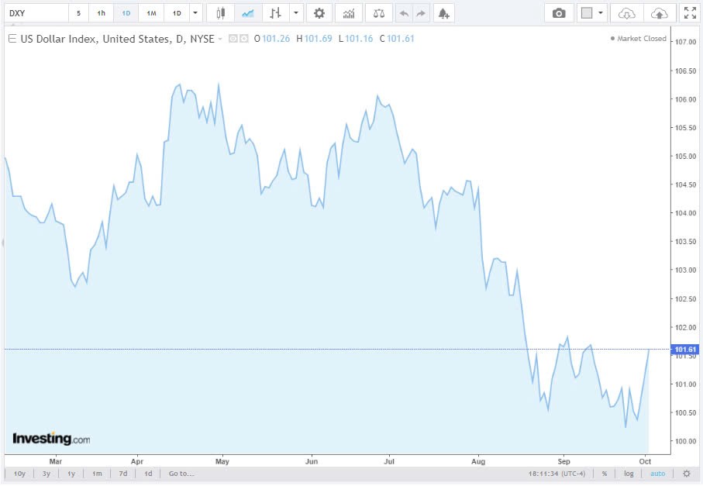This screenshot has width=703, height=486.
Task: Select the candlestick chart style icon
Action: 221,13
